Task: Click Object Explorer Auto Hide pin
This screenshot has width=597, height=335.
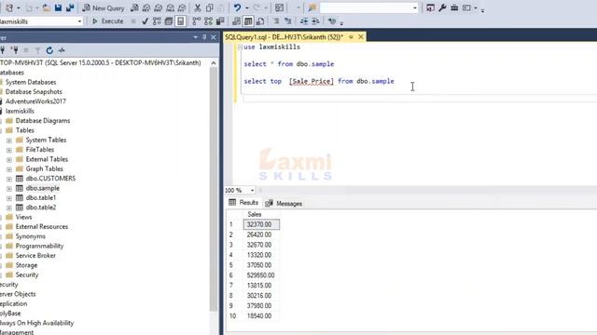Action: pyautogui.click(x=204, y=37)
